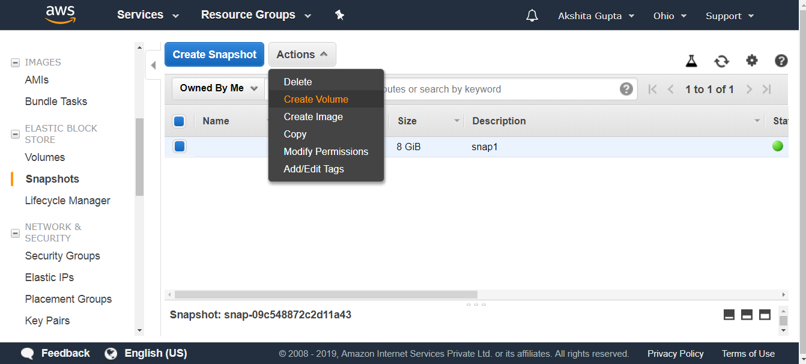This screenshot has width=806, height=364.
Task: Open Elastic IPs in the sidebar
Action: (x=49, y=278)
